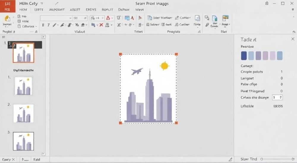297x163 pixels.
Task: Click the Certlwr icon button
Action: [182, 25]
